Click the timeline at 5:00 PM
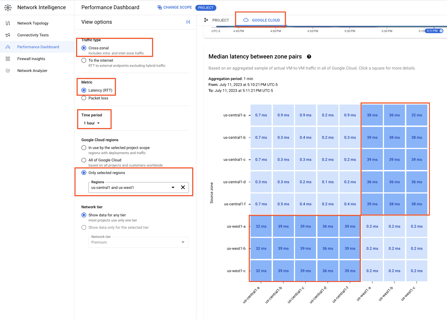 tap(350, 28)
